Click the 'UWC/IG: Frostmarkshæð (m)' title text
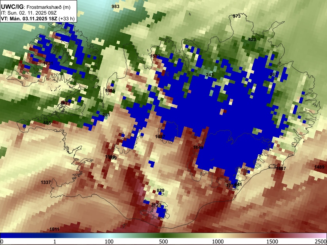The width and height of the screenshot is (327, 245). point(36,7)
